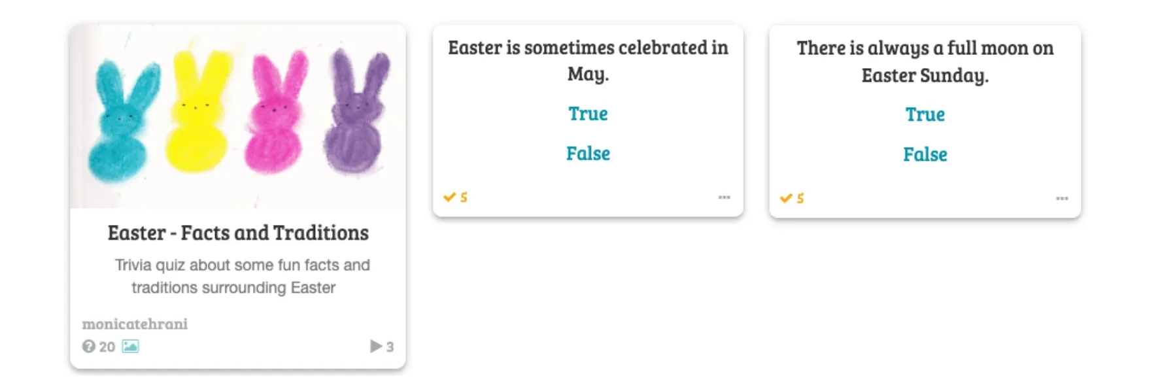Image resolution: width=1158 pixels, height=391 pixels.
Task: Click the play count number 3
Action: (x=390, y=347)
